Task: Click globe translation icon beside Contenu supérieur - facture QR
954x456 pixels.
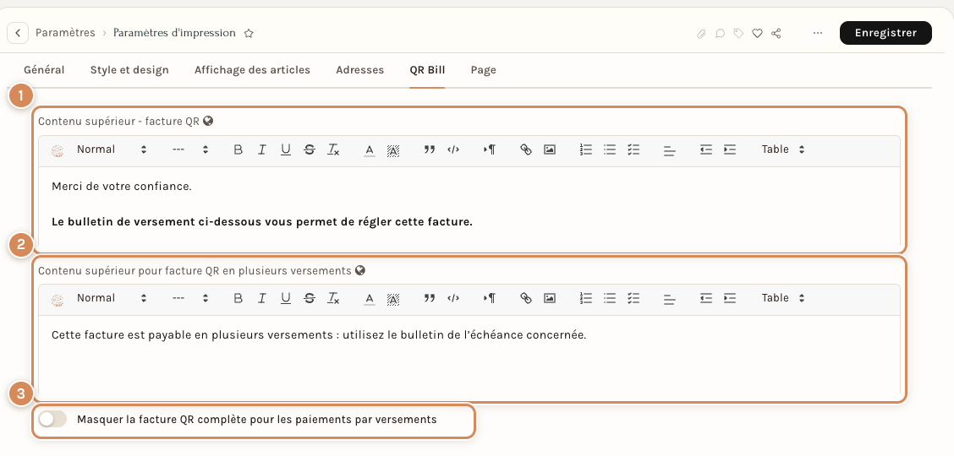Action: point(209,121)
